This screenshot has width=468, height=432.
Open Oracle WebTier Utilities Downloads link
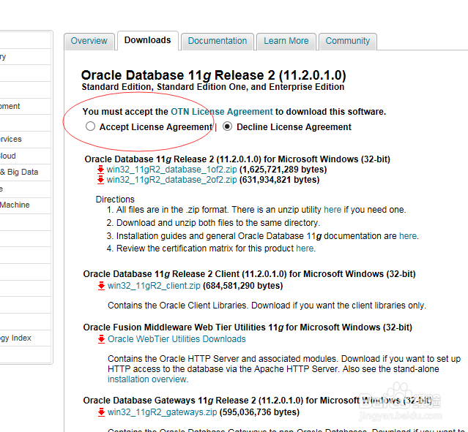pos(177,339)
